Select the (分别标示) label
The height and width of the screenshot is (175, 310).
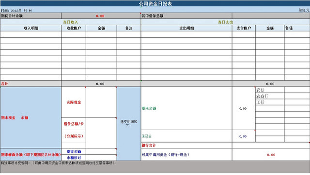[74, 136]
